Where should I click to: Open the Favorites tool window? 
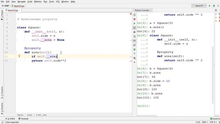click(x=2, y=108)
